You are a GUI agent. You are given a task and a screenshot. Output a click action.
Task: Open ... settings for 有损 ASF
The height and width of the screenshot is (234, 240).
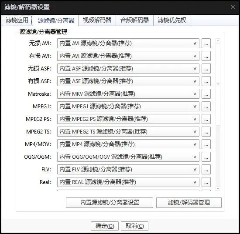[x=206, y=81]
